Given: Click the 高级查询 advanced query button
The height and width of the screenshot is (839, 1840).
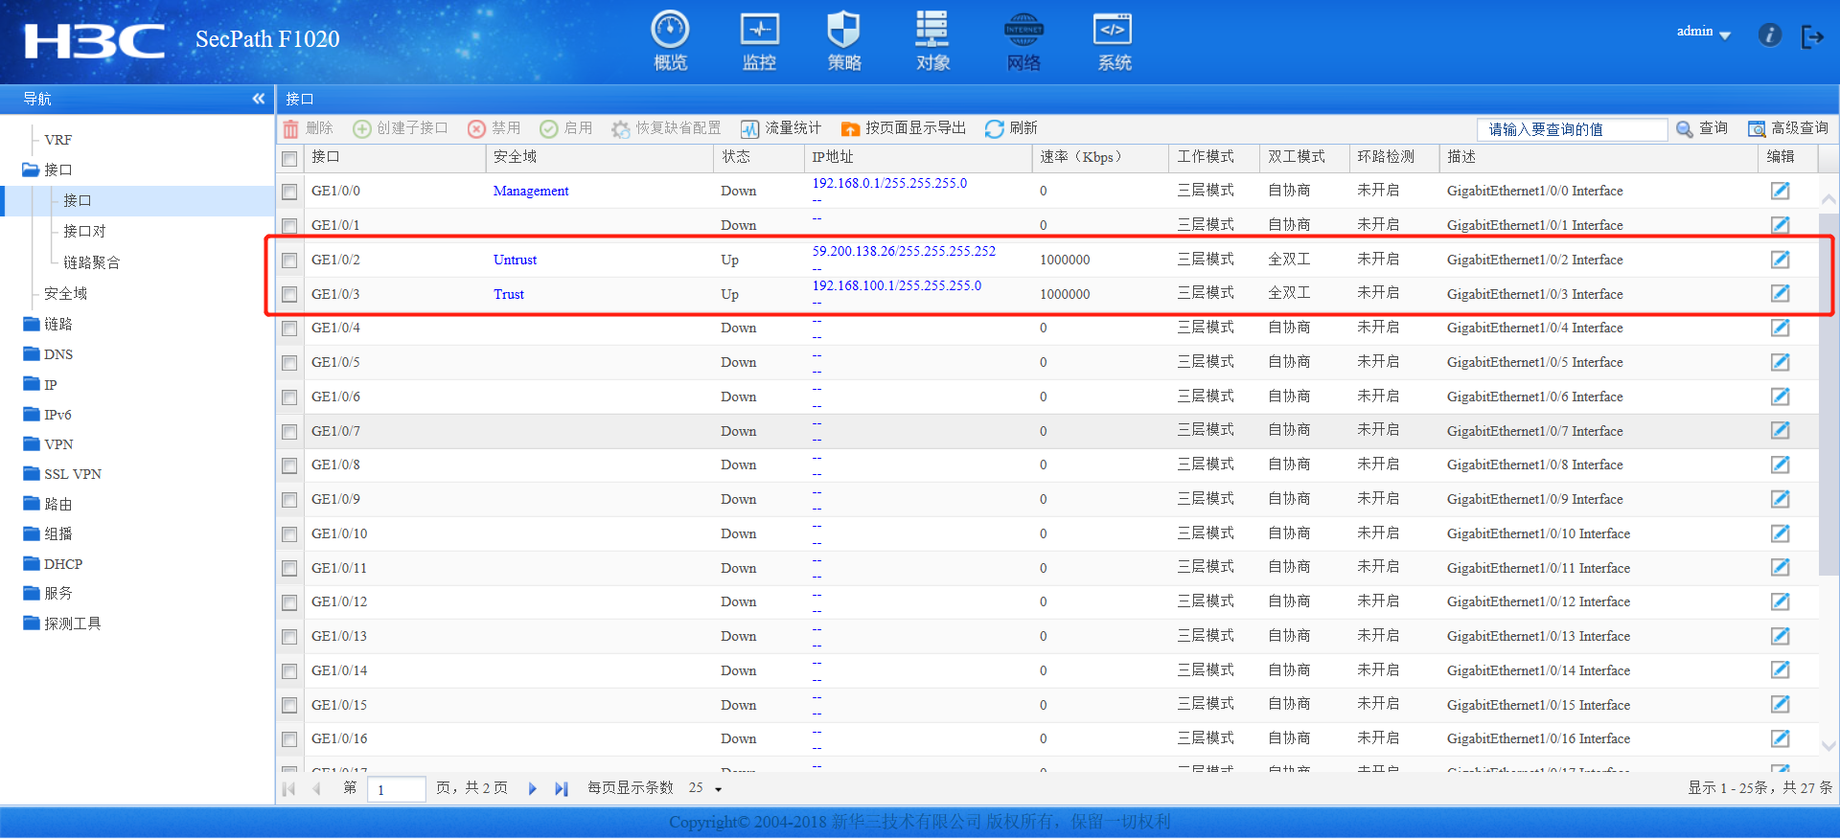Looking at the screenshot, I should 1788,128.
